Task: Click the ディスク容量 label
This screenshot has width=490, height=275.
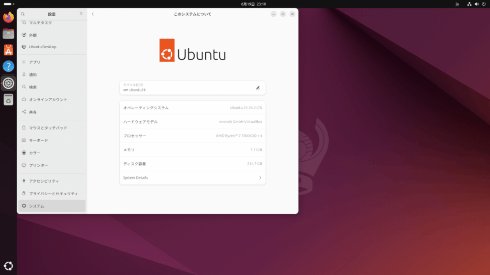Action: point(134,164)
